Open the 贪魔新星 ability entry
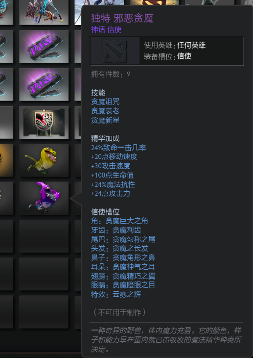253x358 pixels. point(105,120)
